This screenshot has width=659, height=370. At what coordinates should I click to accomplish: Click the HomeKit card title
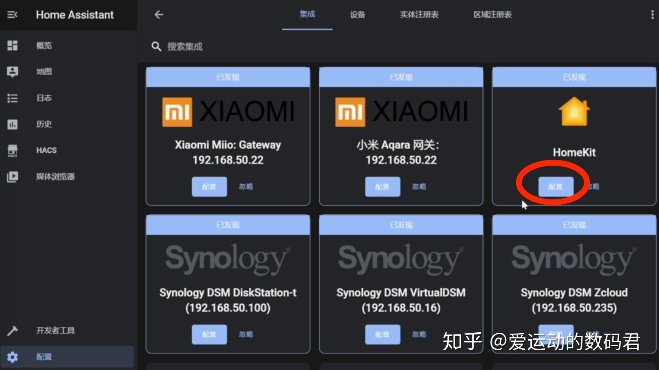coord(574,152)
